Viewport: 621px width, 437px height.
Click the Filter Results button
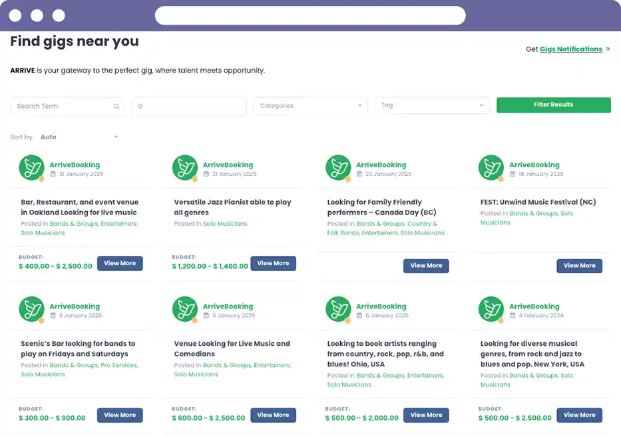(553, 105)
